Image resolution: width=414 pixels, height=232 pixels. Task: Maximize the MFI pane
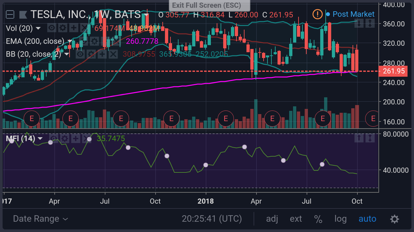[x=370, y=138]
